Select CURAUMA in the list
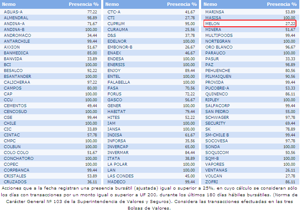This screenshot has height=213, width=301. coord(118,30)
